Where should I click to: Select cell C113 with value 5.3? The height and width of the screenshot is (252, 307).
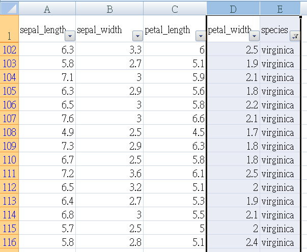pyautogui.click(x=175, y=200)
